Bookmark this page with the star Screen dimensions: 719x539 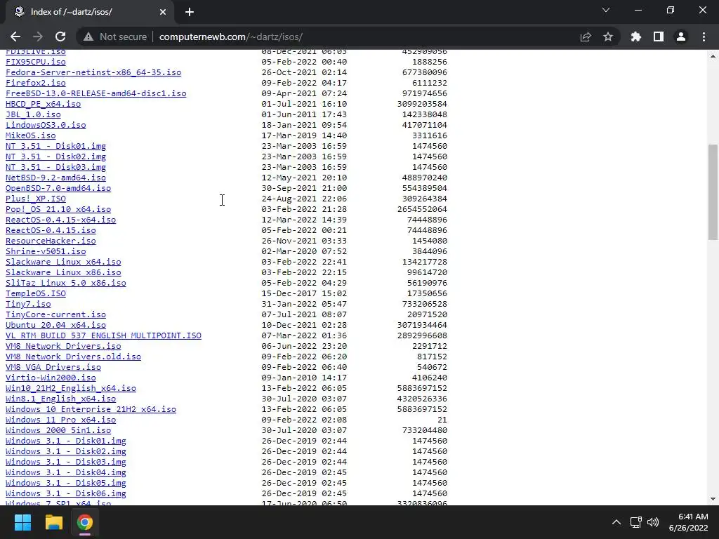pyautogui.click(x=608, y=36)
